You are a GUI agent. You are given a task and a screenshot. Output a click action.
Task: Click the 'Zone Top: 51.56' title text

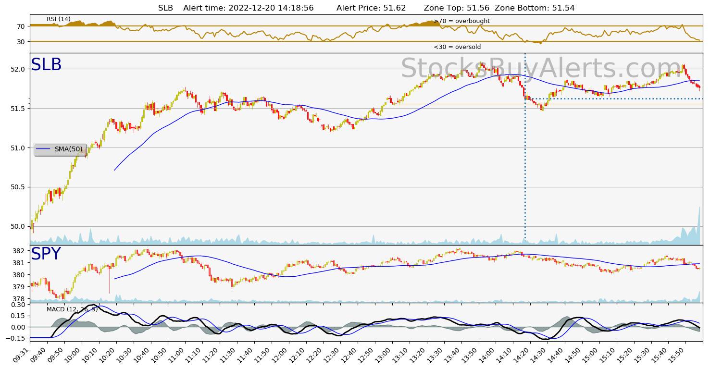coord(457,8)
